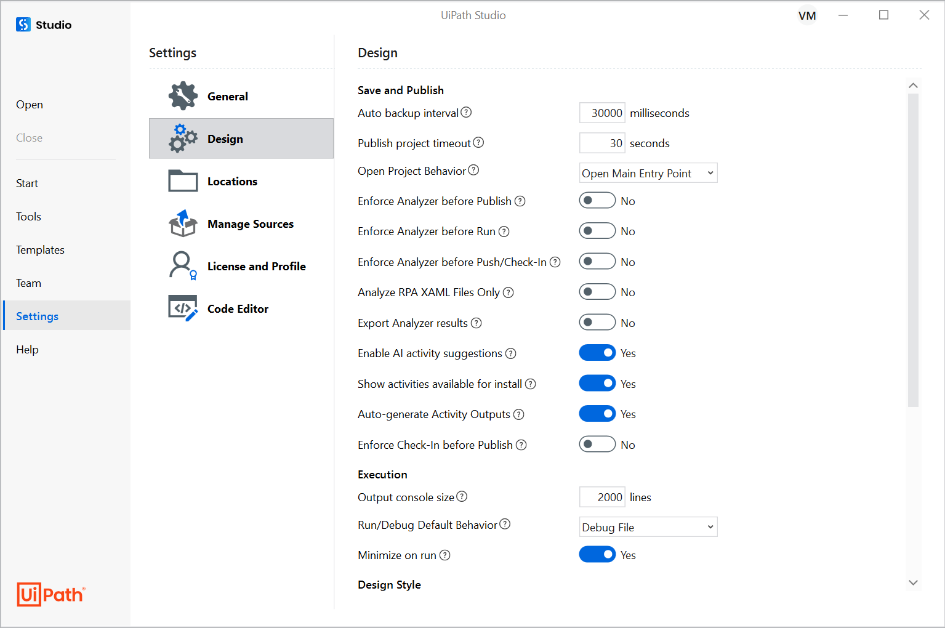This screenshot has width=945, height=628.
Task: Click the Output console size field
Action: (602, 497)
